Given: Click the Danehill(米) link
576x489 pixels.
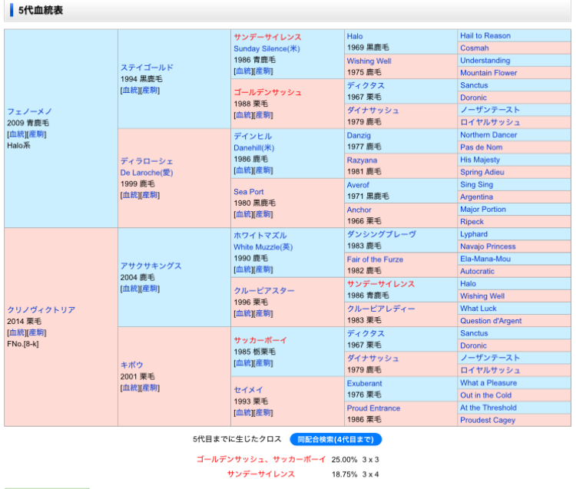Looking at the screenshot, I should tap(253, 147).
